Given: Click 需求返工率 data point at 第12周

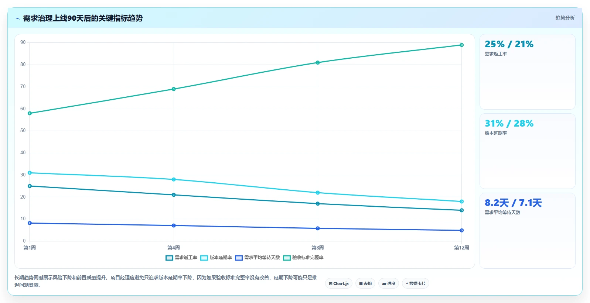Looking at the screenshot, I should 462,210.
